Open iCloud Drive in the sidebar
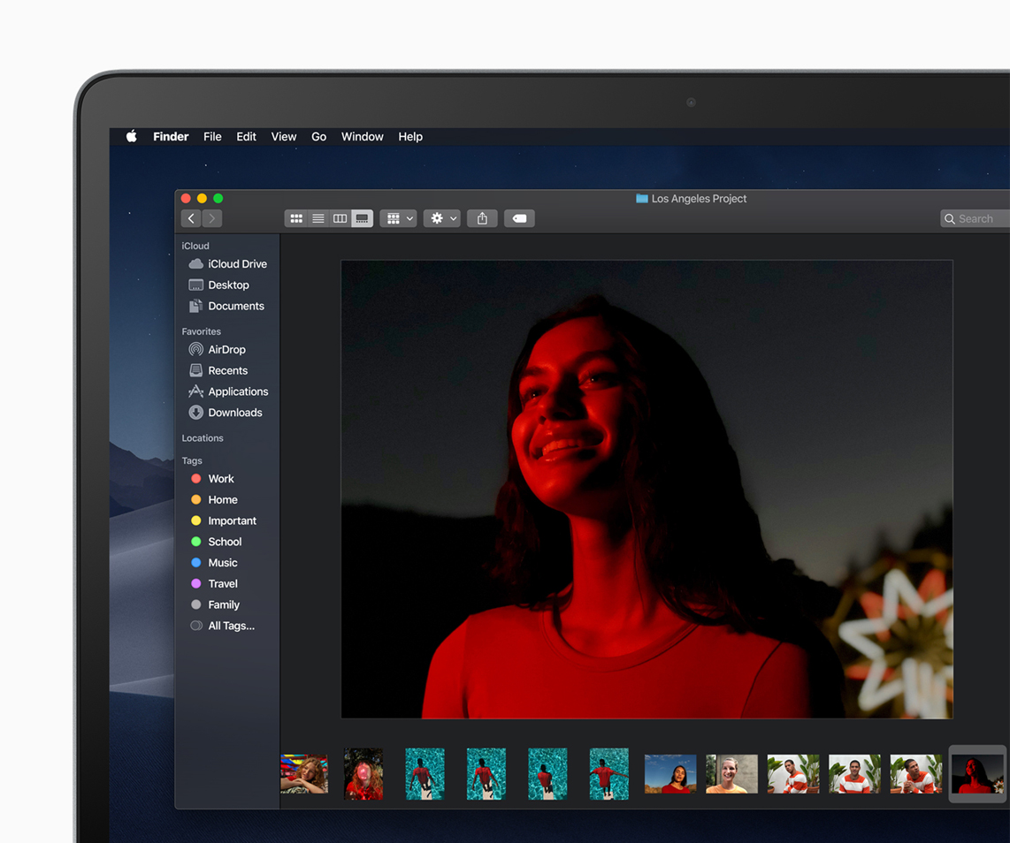Viewport: 1010px width, 843px height. 236,264
